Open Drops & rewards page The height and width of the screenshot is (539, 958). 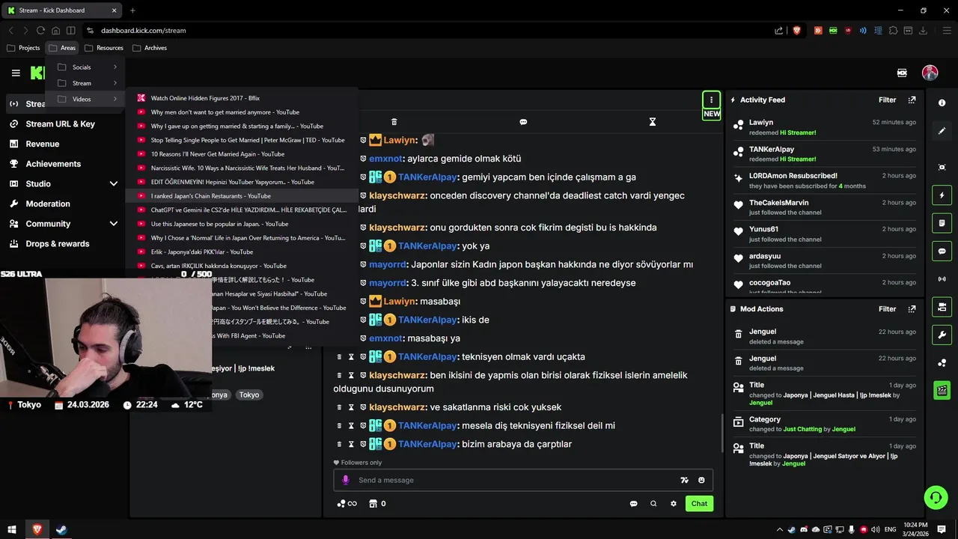click(x=58, y=243)
